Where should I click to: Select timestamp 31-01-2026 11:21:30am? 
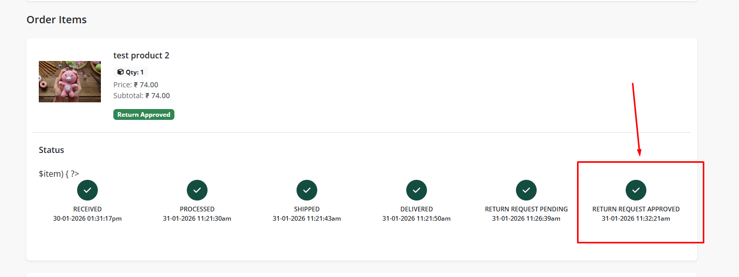pyautogui.click(x=197, y=219)
